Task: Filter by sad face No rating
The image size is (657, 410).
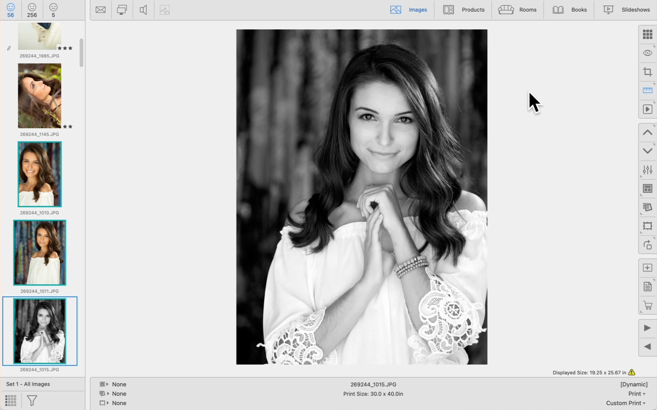Action: point(53,10)
